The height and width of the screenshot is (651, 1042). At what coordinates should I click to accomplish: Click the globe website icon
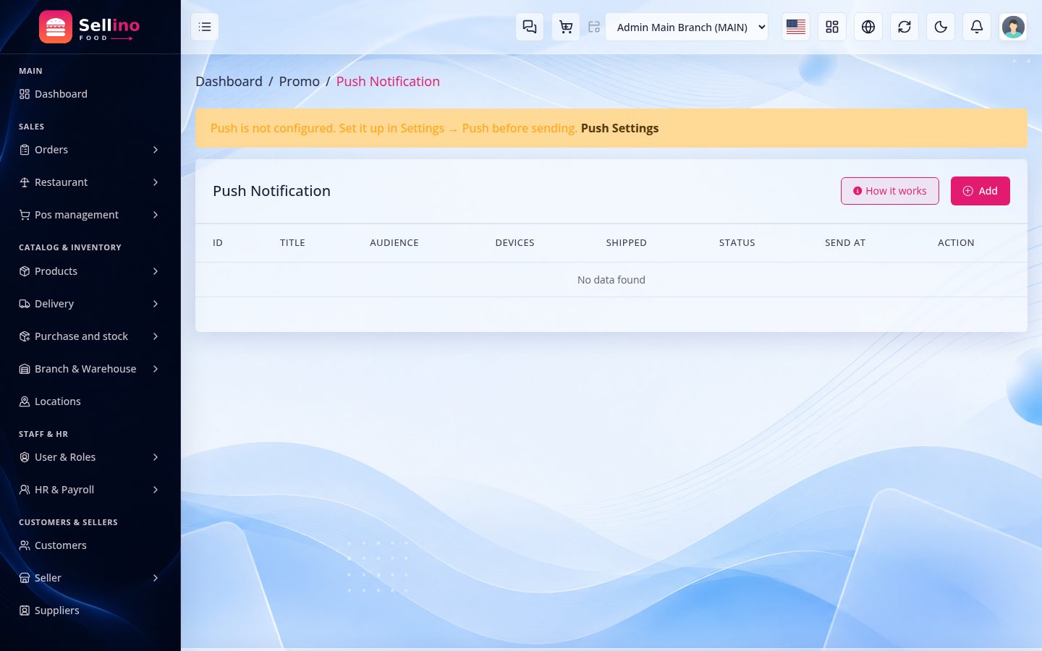click(868, 27)
